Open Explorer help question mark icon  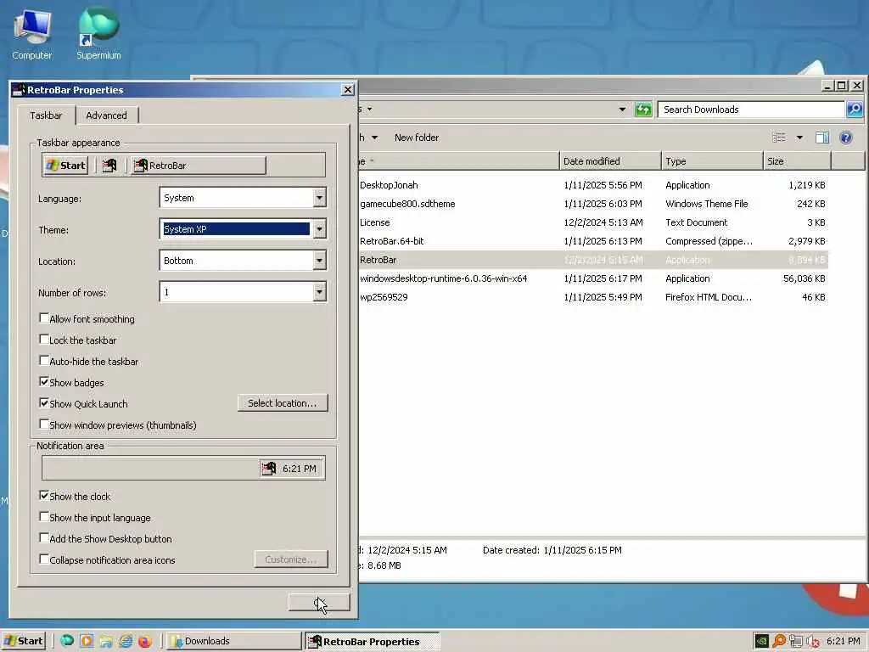pos(846,138)
